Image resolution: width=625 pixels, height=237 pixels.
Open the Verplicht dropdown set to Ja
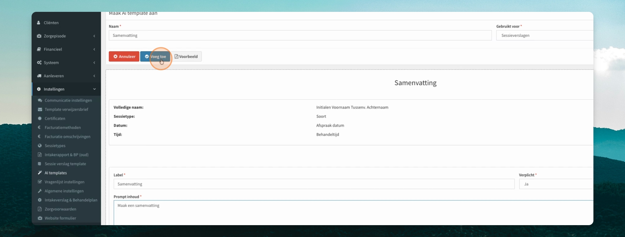click(556, 184)
